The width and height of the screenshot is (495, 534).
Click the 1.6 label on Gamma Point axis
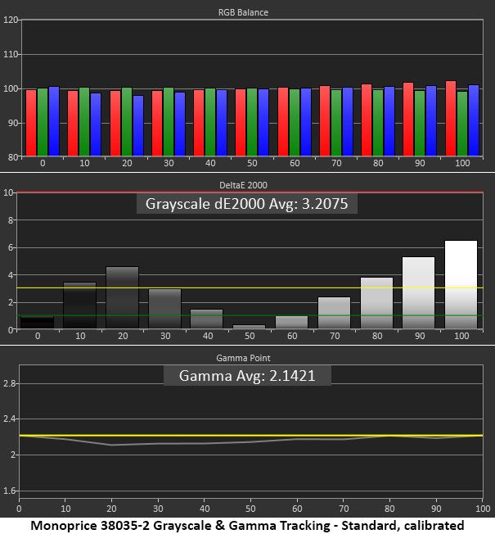click(x=9, y=491)
